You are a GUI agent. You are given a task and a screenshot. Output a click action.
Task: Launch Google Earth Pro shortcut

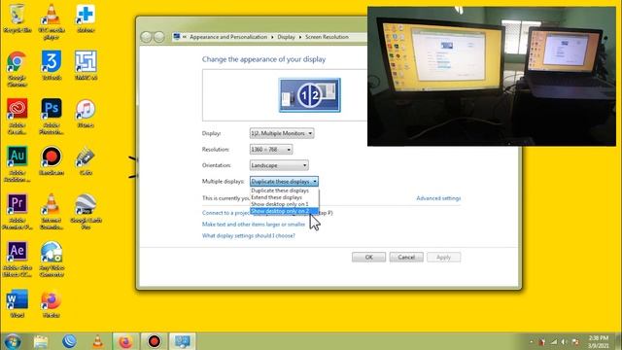pyautogui.click(x=86, y=212)
